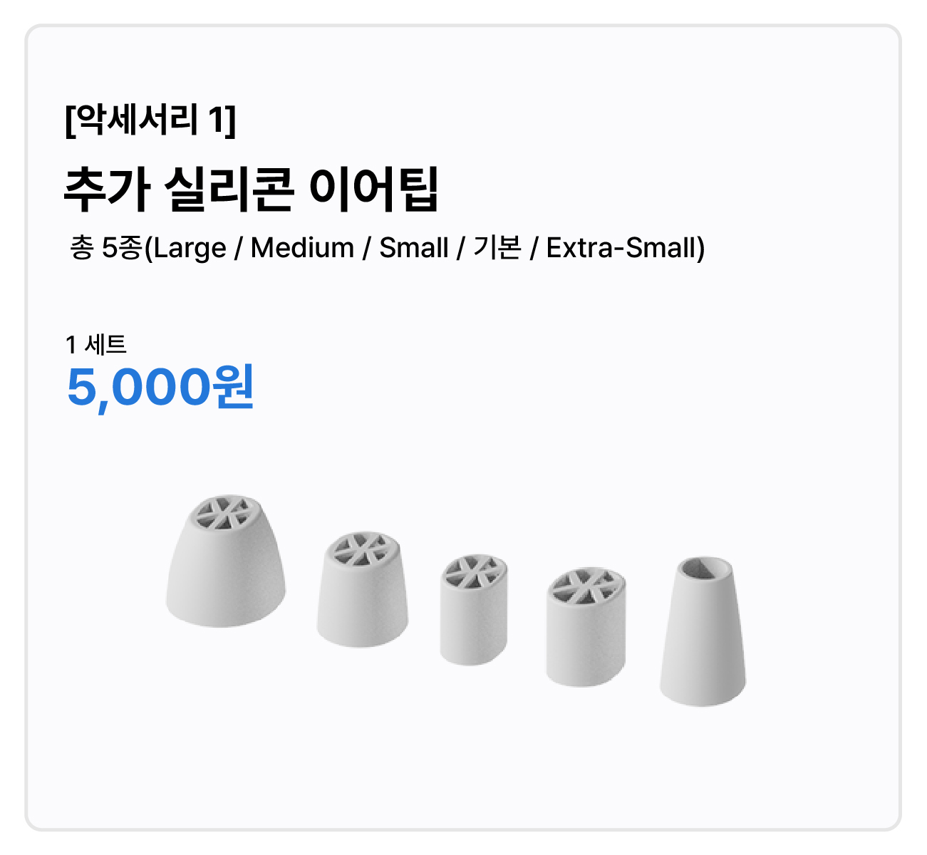Click the mesh grille atop the largest tip
The width and height of the screenshot is (927, 855).
[224, 512]
